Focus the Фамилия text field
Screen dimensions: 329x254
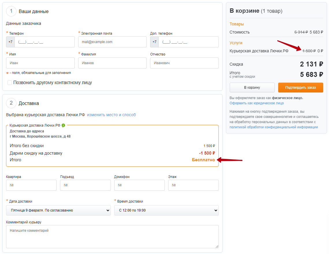112,63
